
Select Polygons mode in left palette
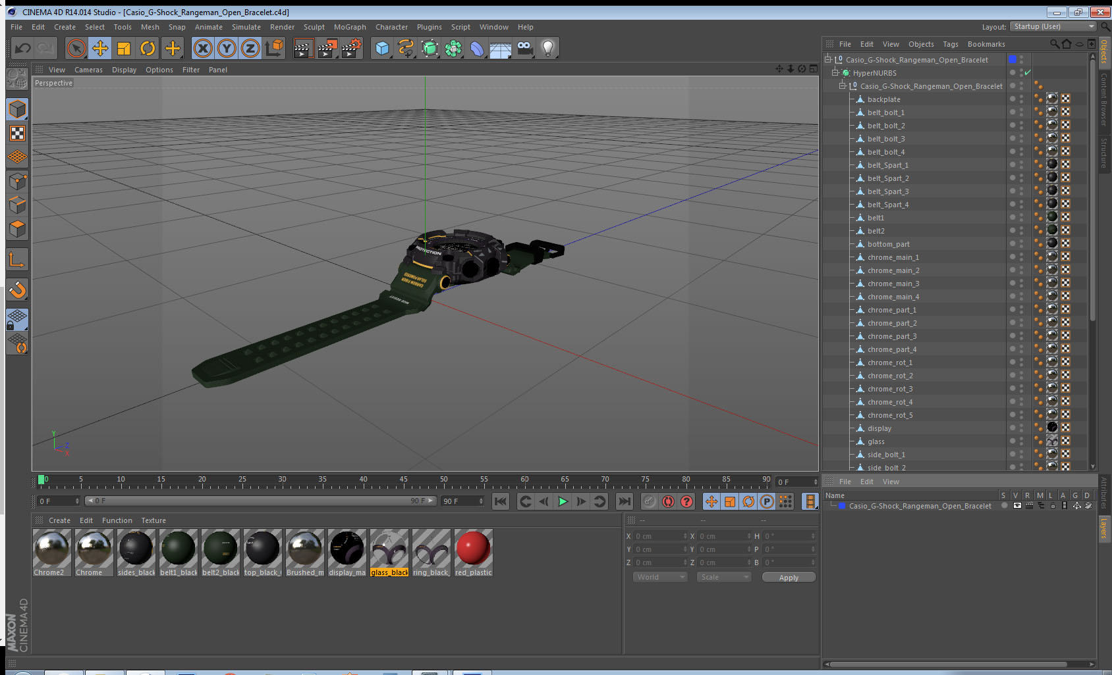[17, 229]
